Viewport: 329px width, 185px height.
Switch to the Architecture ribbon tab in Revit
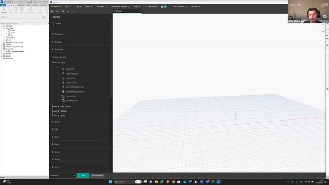(11, 5)
